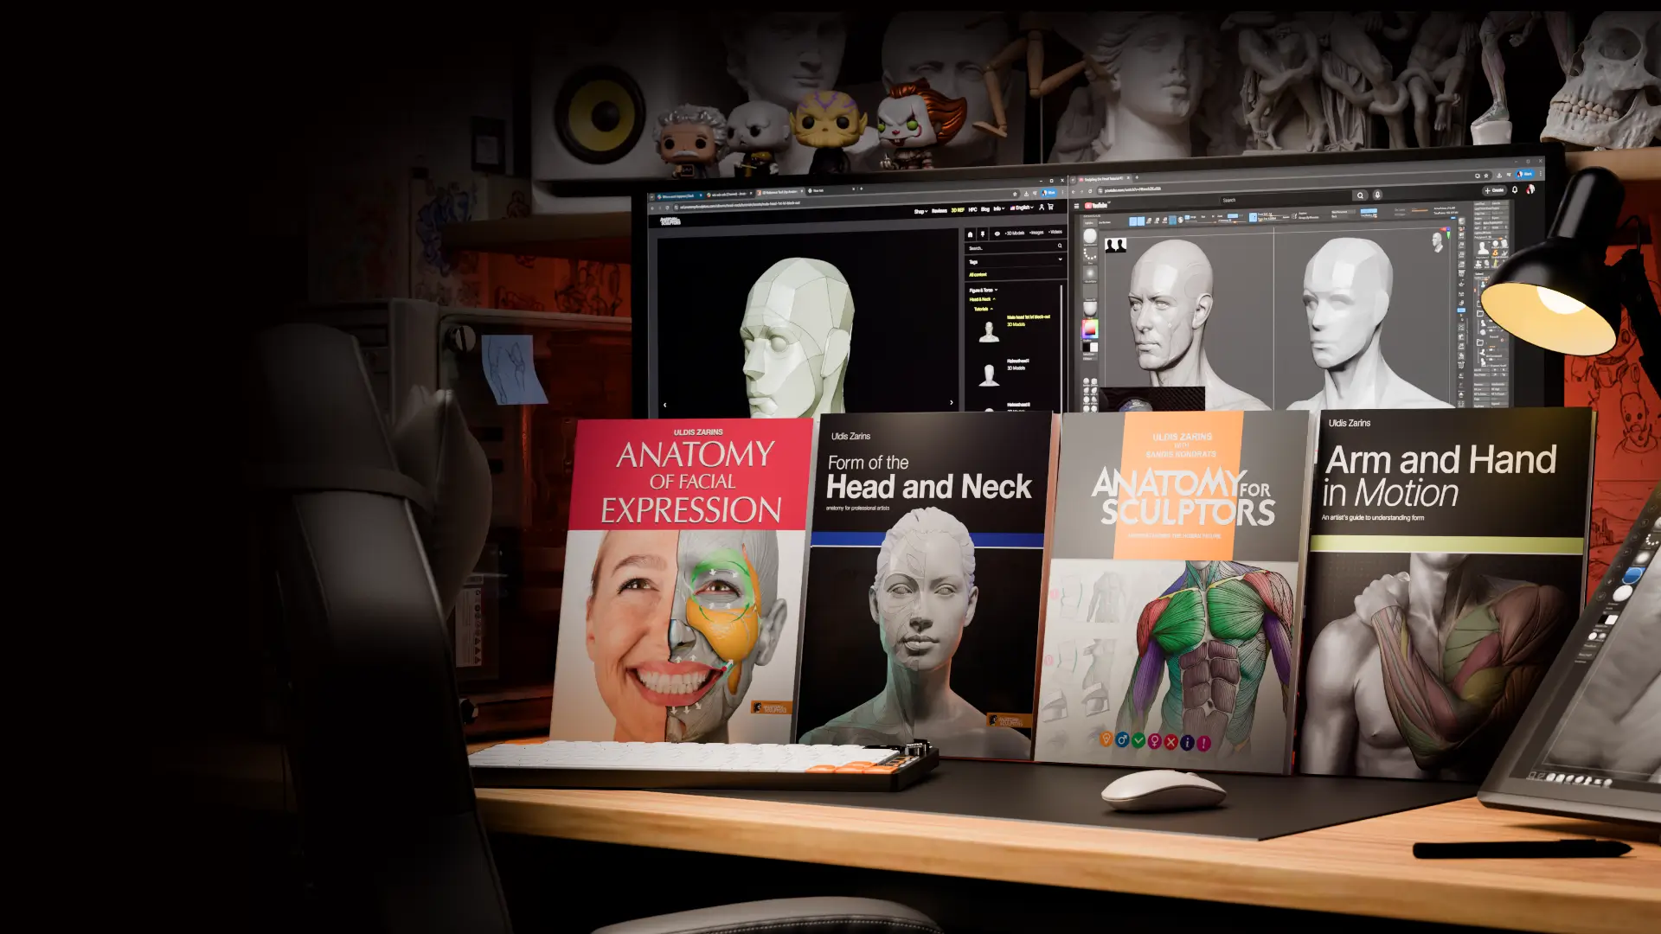Expand the Tags dropdown
The width and height of the screenshot is (1661, 934).
point(1060,259)
